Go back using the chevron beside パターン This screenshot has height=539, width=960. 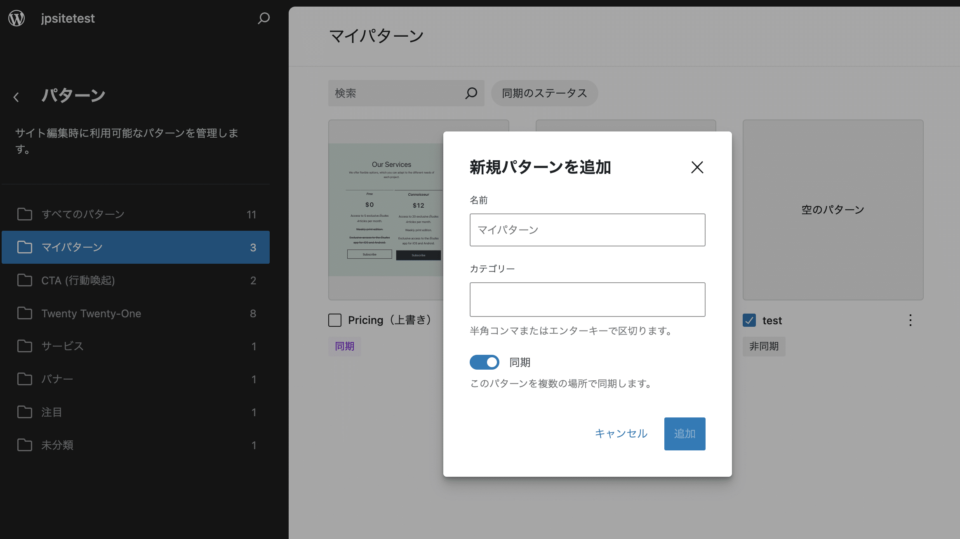pos(16,97)
